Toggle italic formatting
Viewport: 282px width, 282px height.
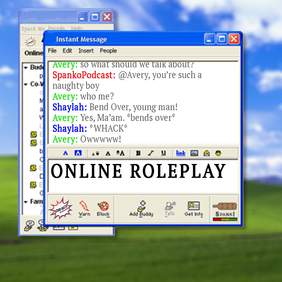click(151, 153)
